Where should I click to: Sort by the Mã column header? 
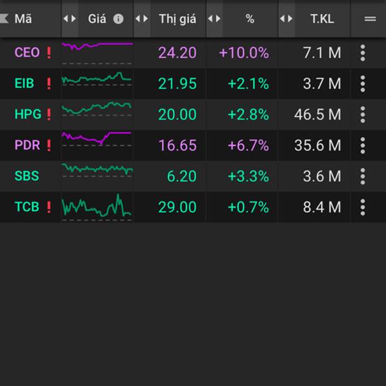[23, 19]
